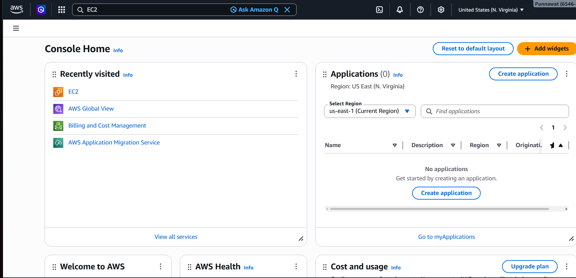
Task: Open the settings gear icon
Action: 441,10
